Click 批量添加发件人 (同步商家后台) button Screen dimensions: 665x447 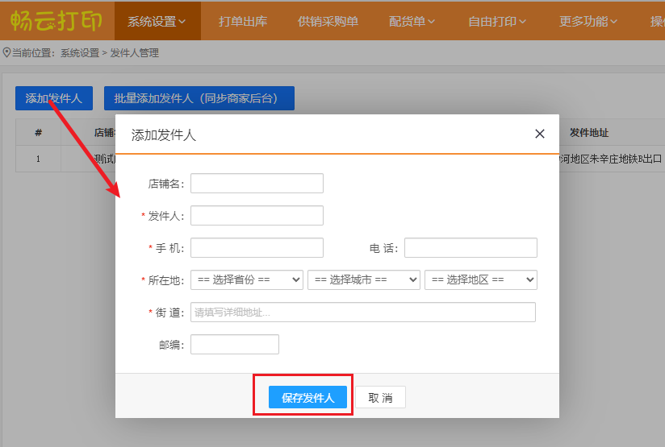point(199,98)
